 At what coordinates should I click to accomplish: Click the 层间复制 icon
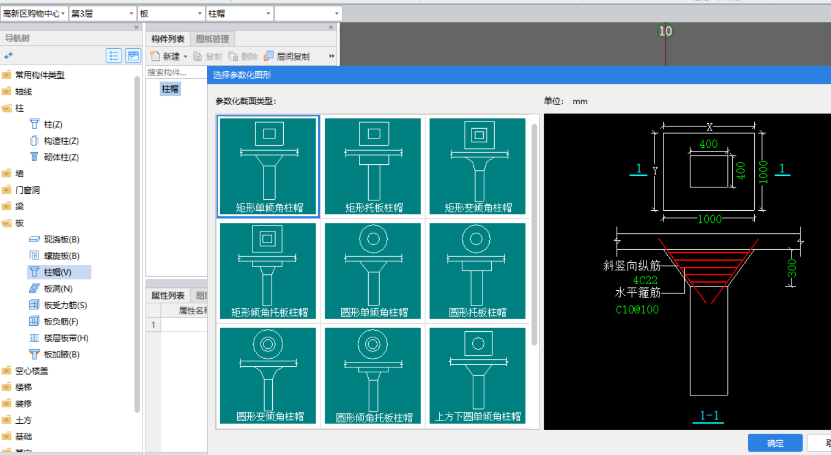(x=268, y=56)
